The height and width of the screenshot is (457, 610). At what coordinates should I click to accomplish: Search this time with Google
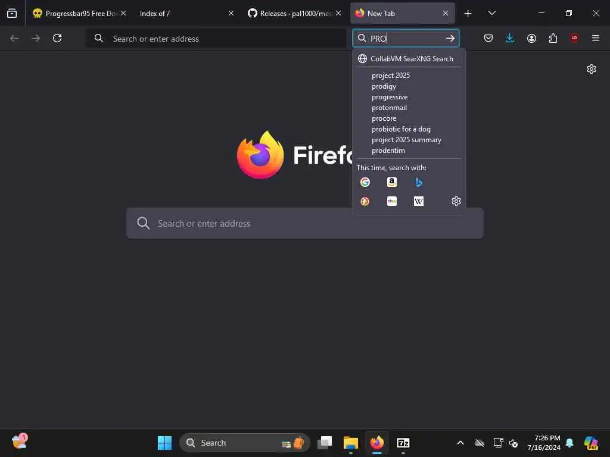[365, 182]
